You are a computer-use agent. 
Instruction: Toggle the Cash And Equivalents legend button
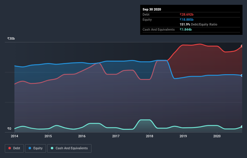[x=69, y=148]
